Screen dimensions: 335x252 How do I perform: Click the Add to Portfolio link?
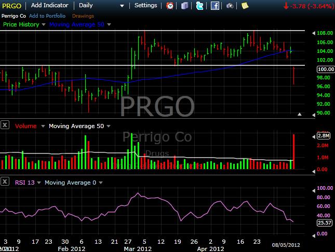pyautogui.click(x=47, y=16)
